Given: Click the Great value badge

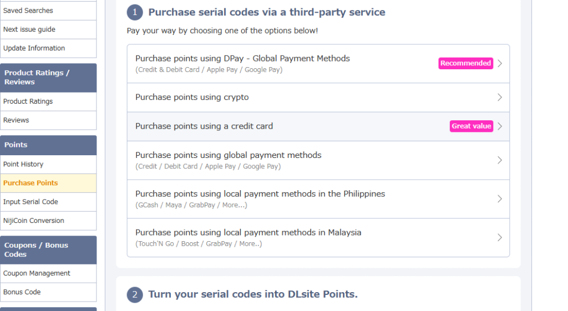Looking at the screenshot, I should click(x=471, y=126).
